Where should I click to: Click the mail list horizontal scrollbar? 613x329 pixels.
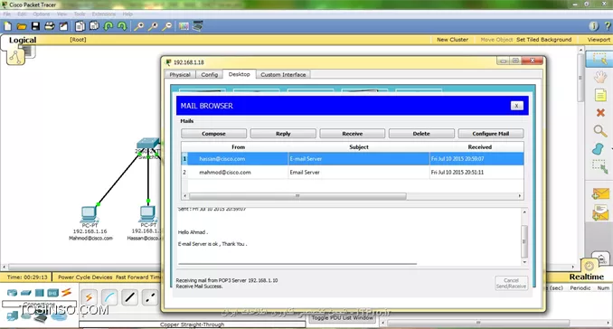pyautogui.click(x=297, y=196)
